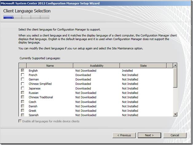Enable all languages for mobile device clients
The width and height of the screenshot is (193, 145).
(20, 121)
